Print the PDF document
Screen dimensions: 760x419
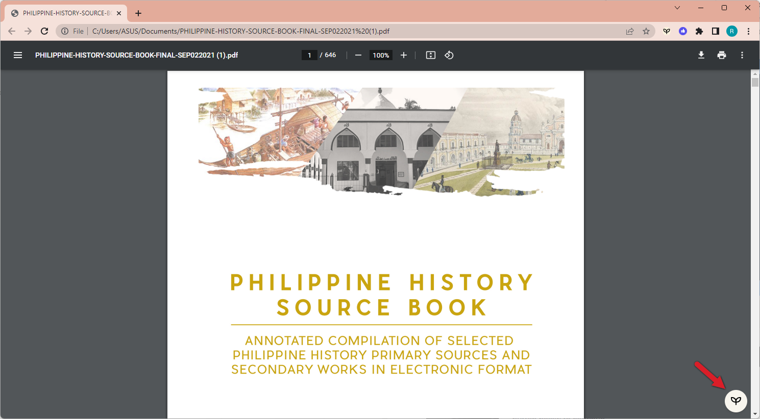tap(722, 55)
